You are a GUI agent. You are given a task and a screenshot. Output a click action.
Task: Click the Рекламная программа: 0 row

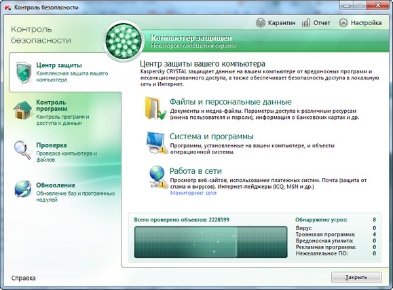pyautogui.click(x=335, y=247)
